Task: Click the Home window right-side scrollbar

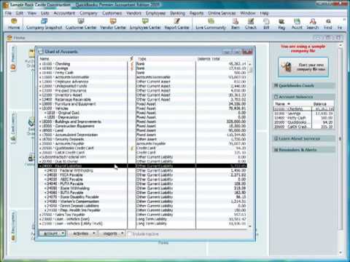Action: coord(341,148)
